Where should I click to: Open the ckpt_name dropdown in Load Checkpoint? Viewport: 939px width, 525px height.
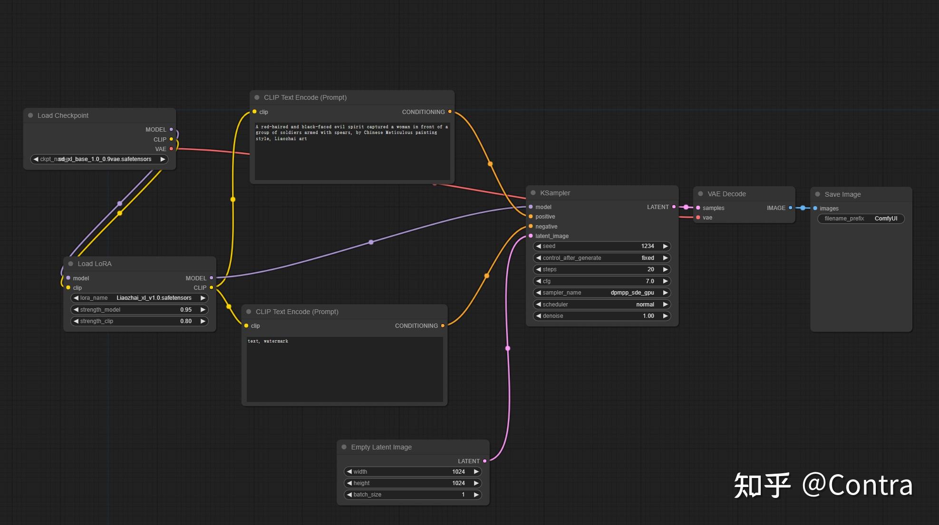pyautogui.click(x=99, y=159)
